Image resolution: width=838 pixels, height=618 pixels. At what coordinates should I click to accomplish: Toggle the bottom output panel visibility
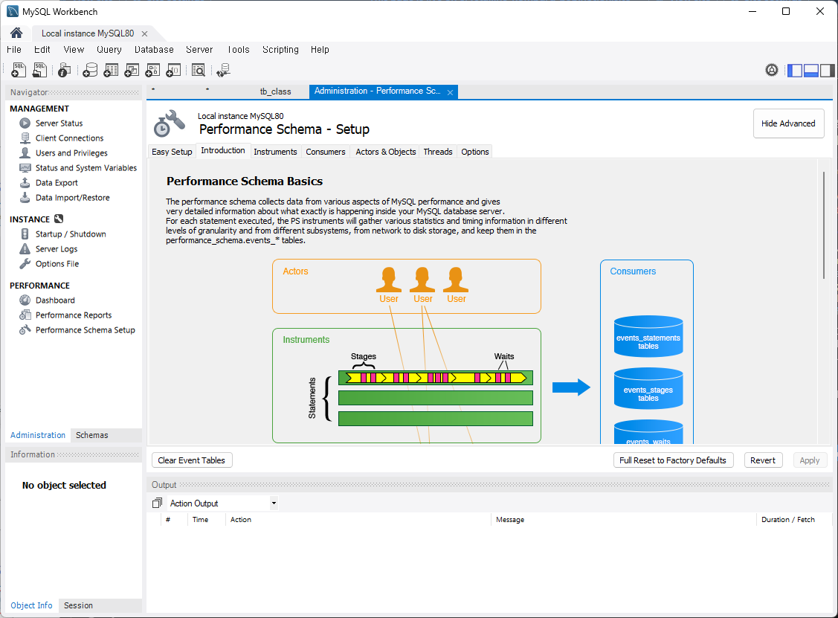810,70
